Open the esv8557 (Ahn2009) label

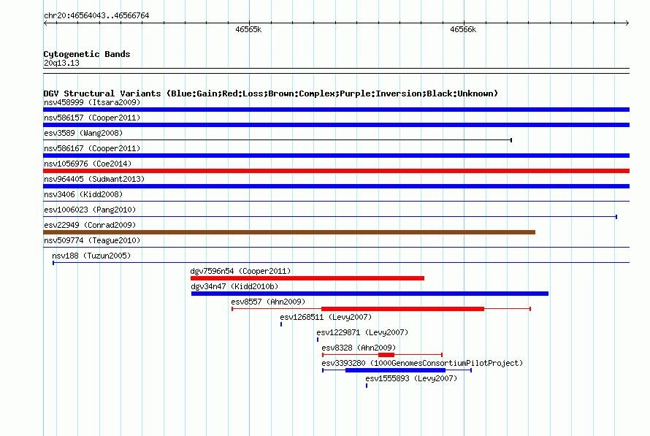[268, 302]
